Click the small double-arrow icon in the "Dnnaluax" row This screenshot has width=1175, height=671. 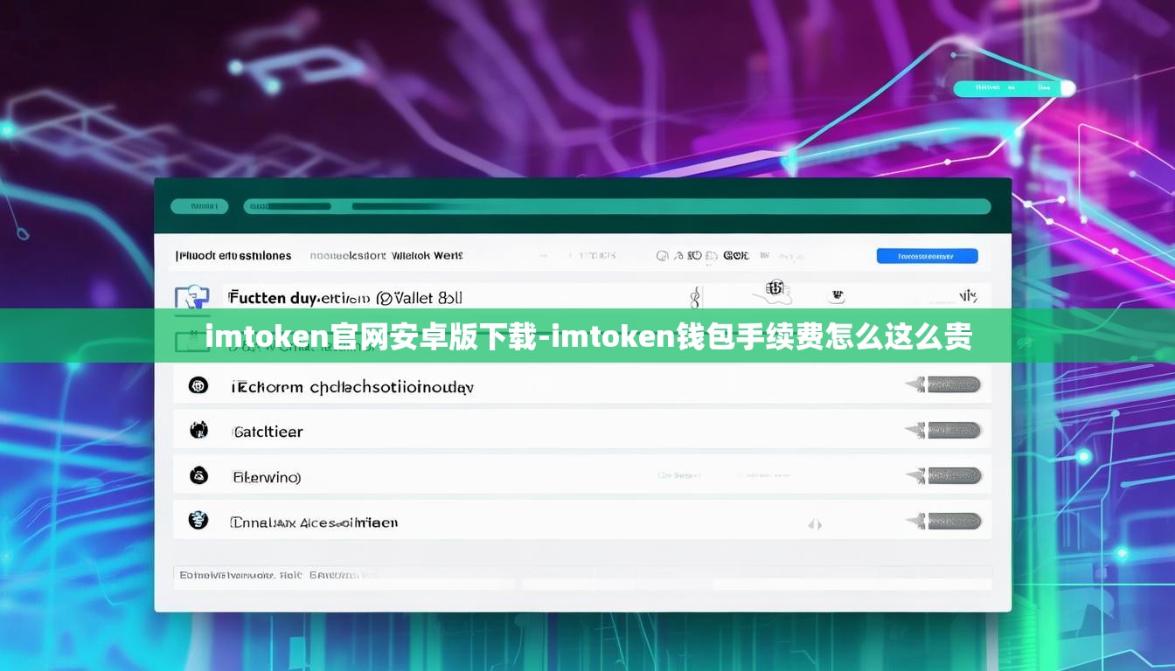click(x=815, y=524)
